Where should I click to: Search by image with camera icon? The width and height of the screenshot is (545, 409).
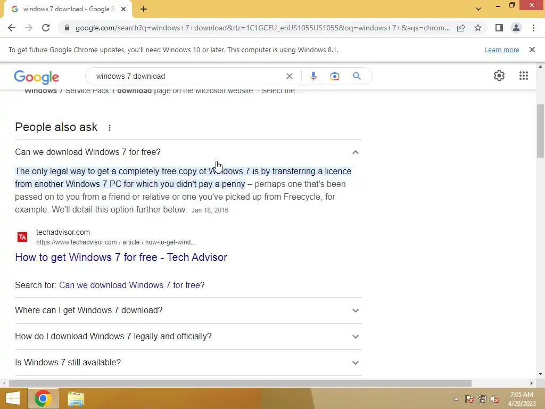334,76
